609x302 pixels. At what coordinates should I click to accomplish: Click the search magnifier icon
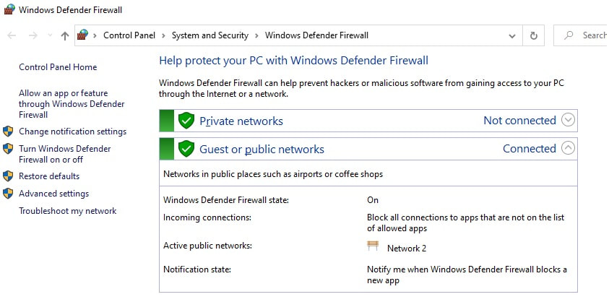(x=570, y=35)
